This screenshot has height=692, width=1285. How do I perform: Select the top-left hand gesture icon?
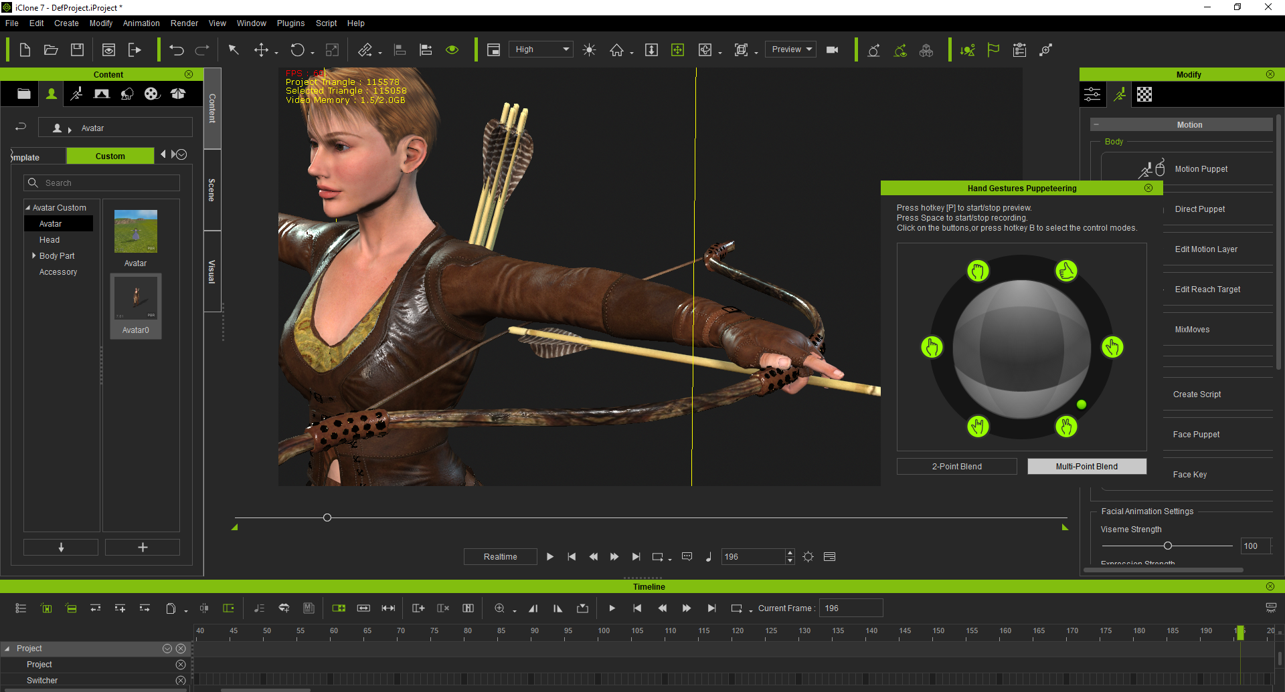[978, 271]
